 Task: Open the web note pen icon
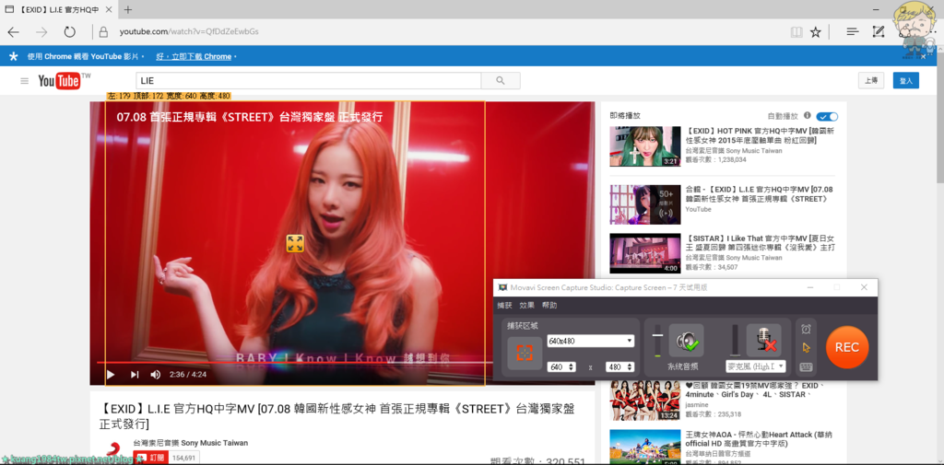click(879, 32)
